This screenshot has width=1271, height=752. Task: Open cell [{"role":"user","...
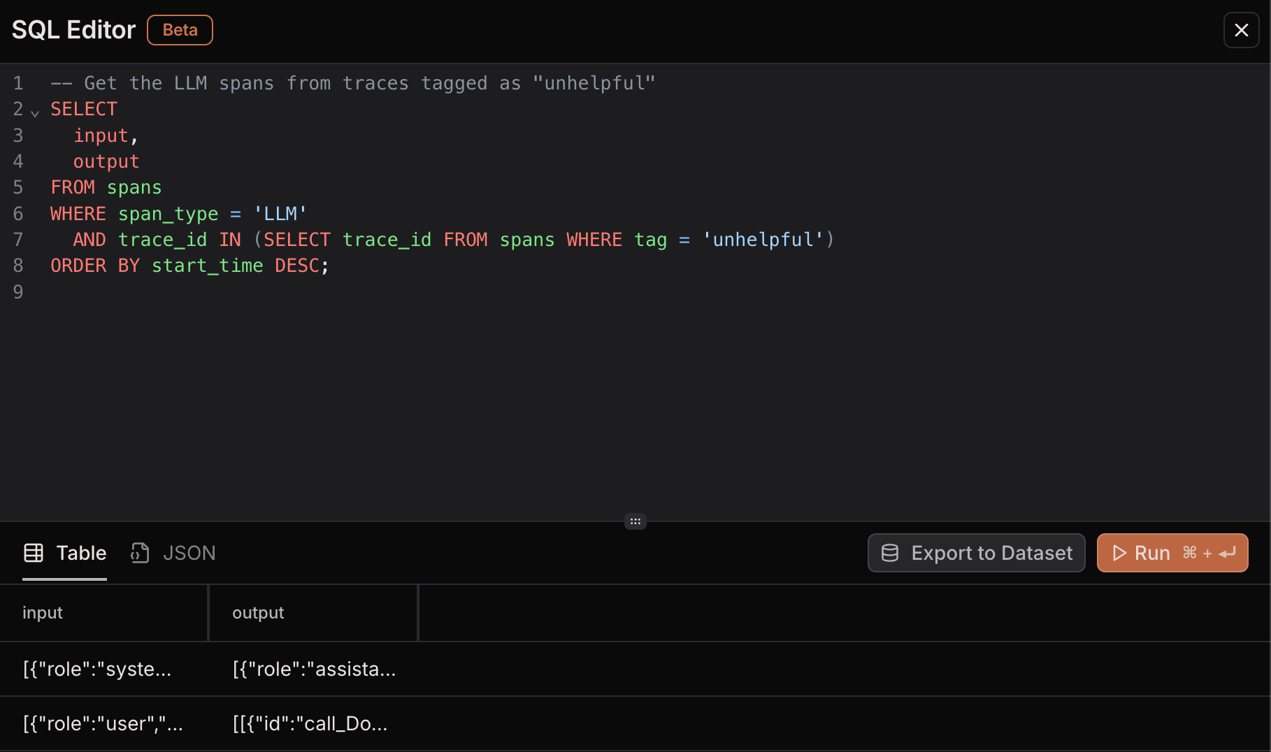pos(103,723)
